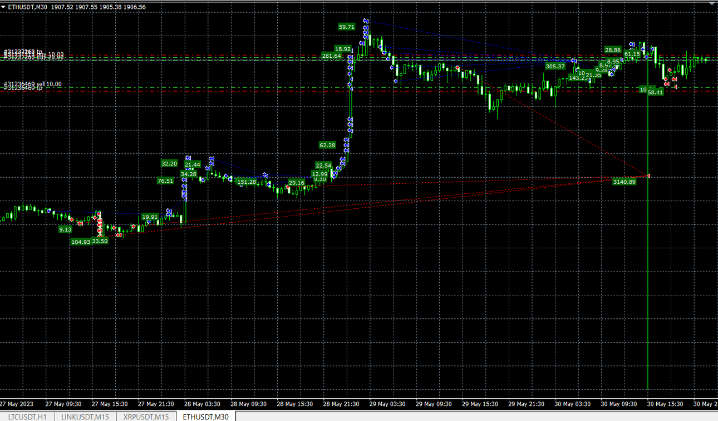Image resolution: width=718 pixels, height=421 pixels.
Task: Click the 28.86 profit label
Action: click(x=613, y=50)
